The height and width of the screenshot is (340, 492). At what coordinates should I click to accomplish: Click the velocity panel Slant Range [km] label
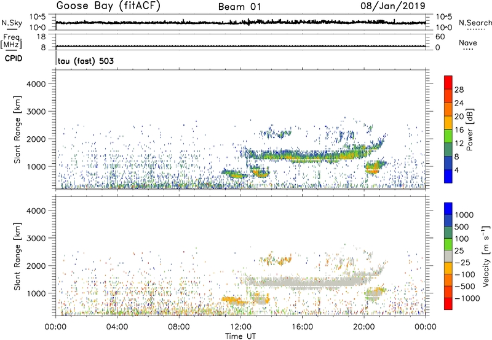[17, 257]
